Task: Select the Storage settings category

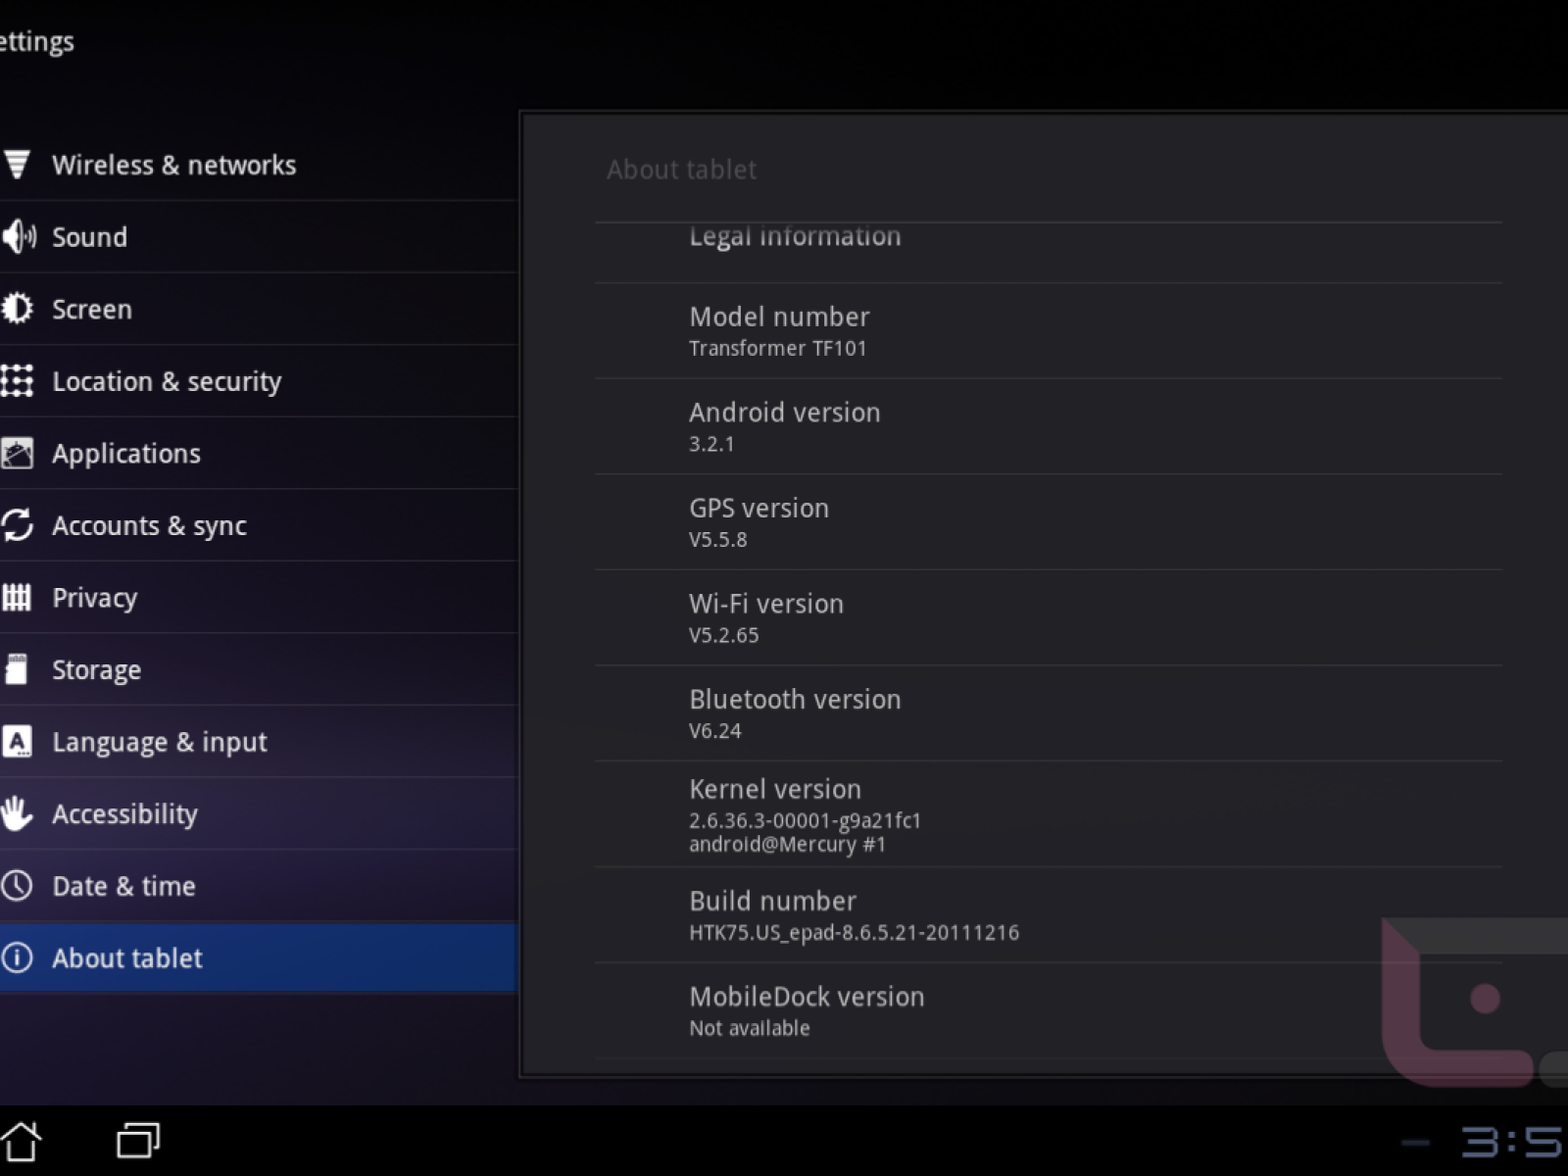Action: 96,670
